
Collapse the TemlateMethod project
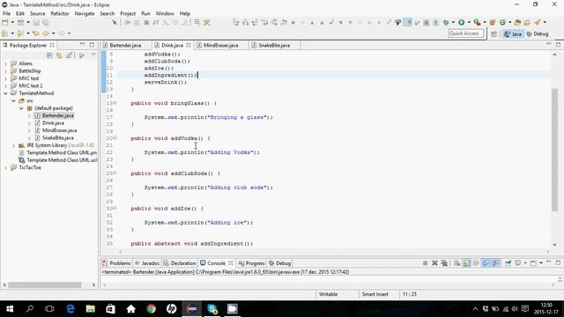[5, 93]
